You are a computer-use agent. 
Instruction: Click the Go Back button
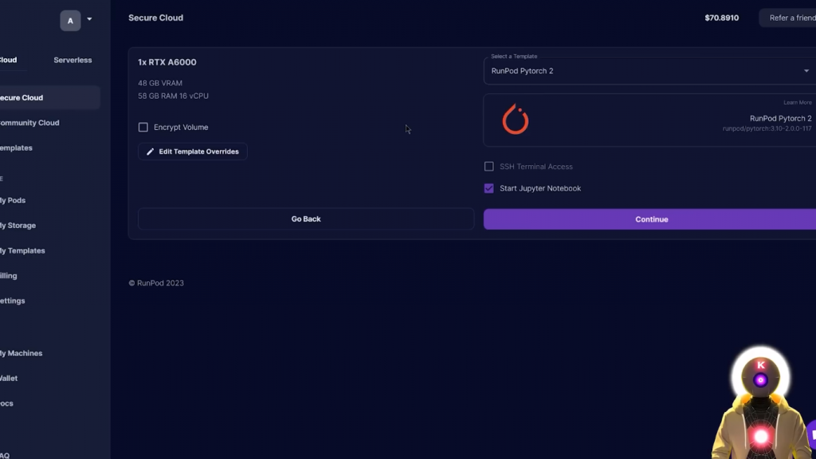306,219
